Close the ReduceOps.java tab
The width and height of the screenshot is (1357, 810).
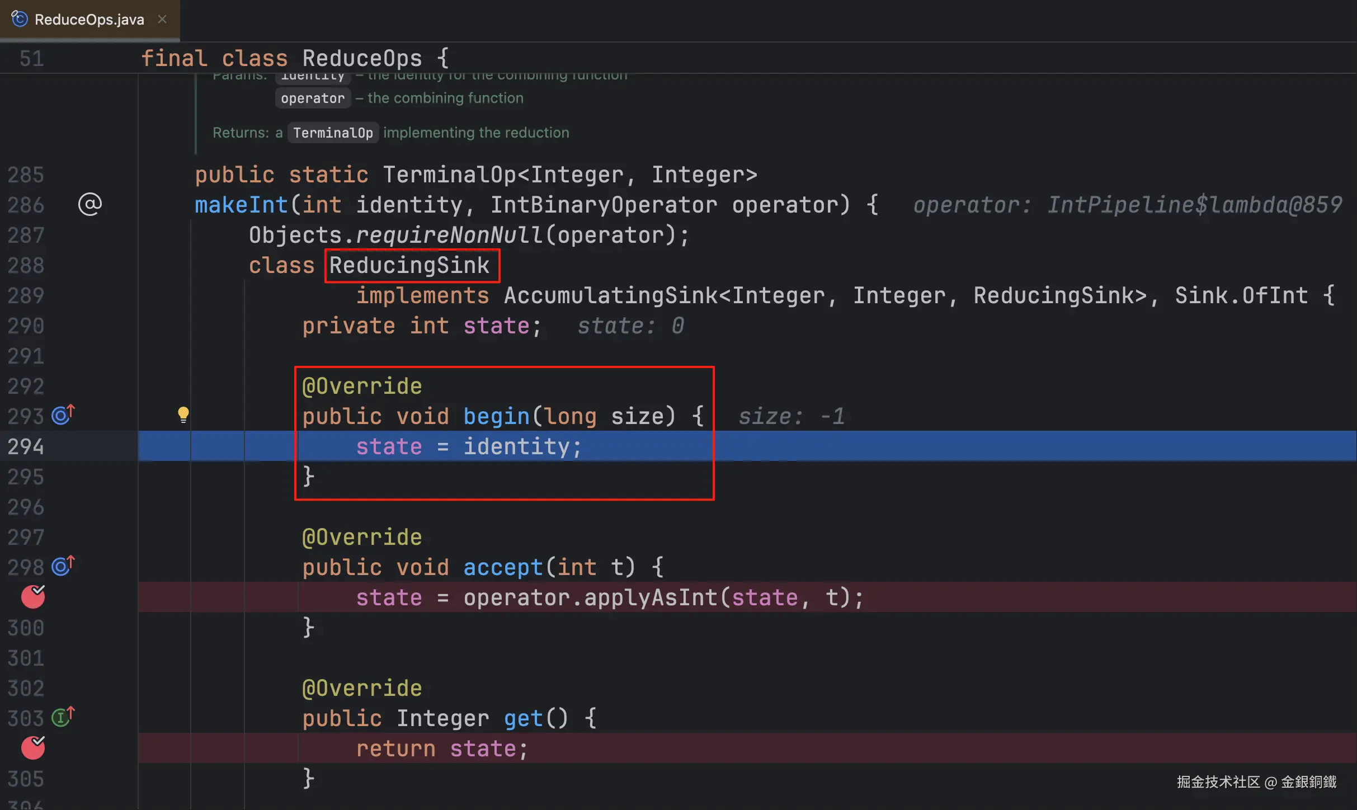coord(162,20)
